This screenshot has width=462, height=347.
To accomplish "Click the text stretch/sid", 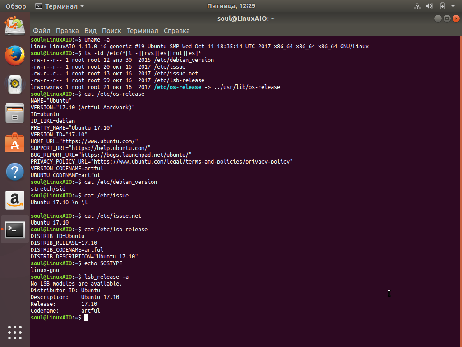I will (x=48, y=189).
